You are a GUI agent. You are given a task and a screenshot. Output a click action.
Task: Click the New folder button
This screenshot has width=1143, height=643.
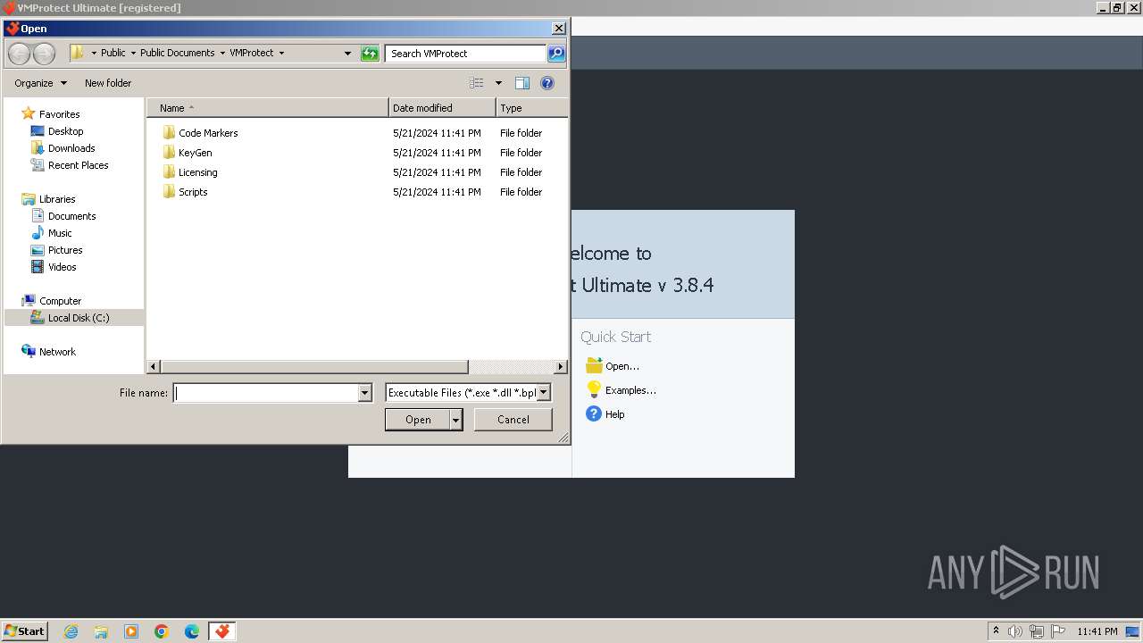click(108, 83)
